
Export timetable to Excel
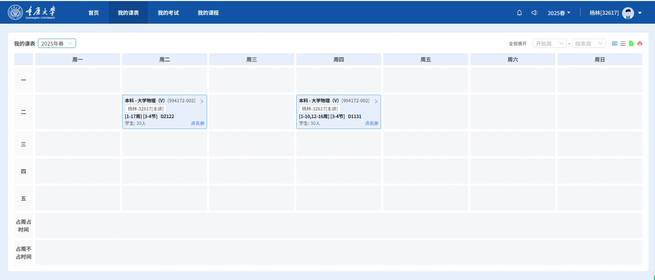pos(631,44)
